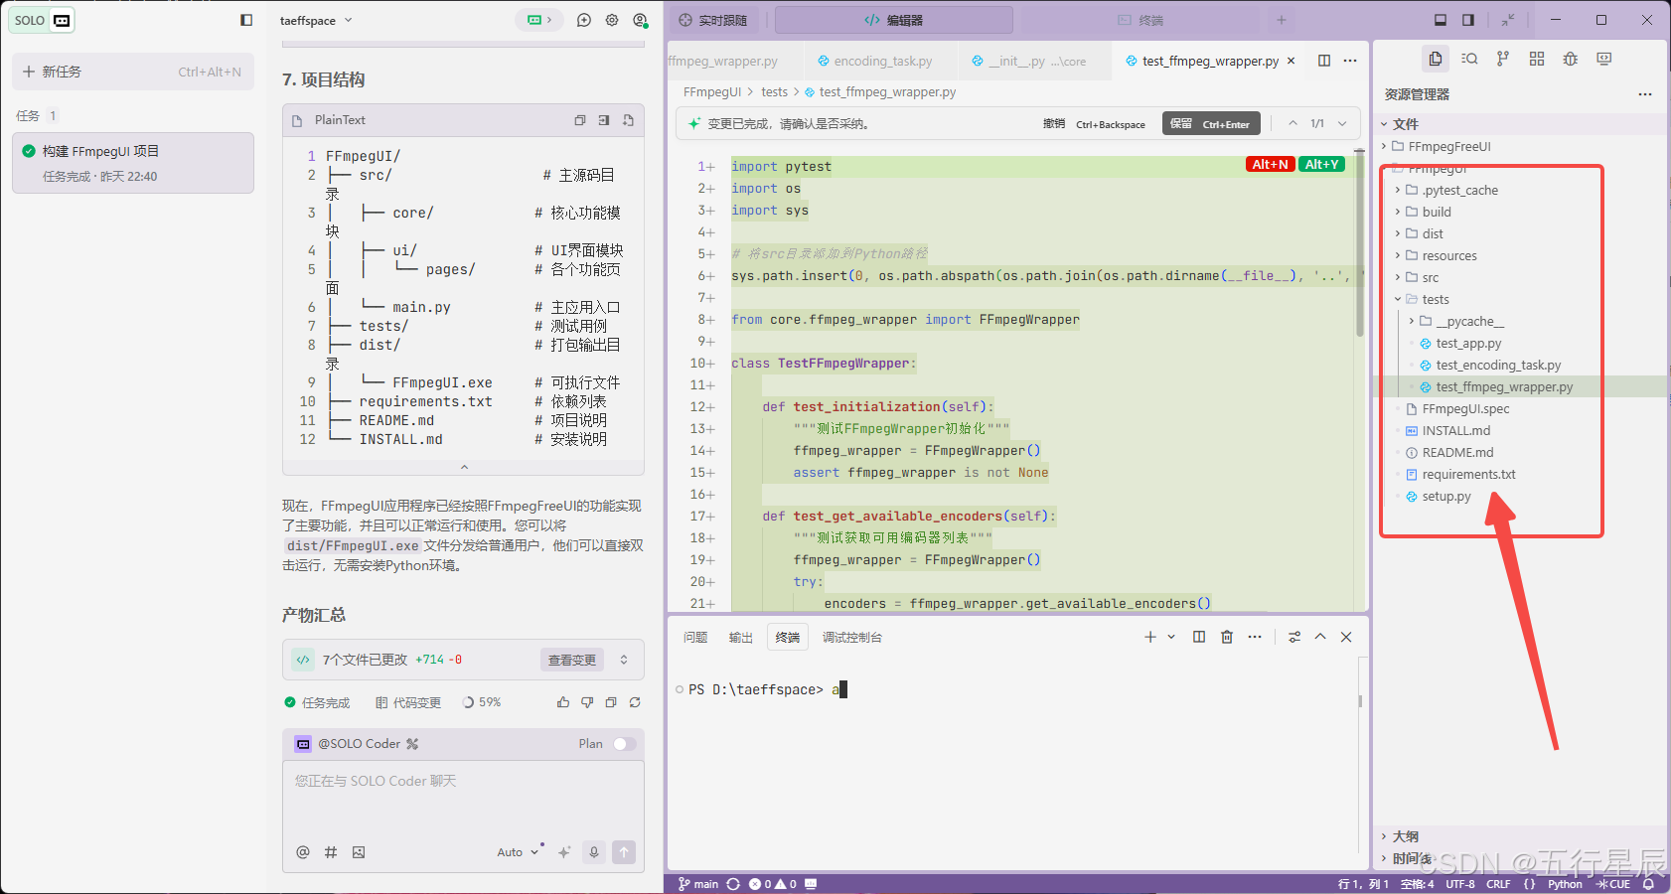Switch to the 实时跟随 tab

(x=713, y=20)
